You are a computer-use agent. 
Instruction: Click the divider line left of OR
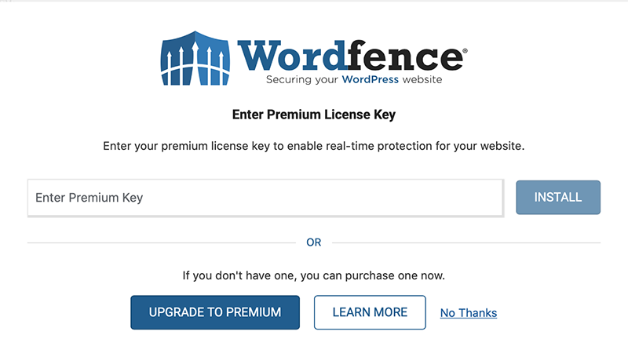pos(162,242)
